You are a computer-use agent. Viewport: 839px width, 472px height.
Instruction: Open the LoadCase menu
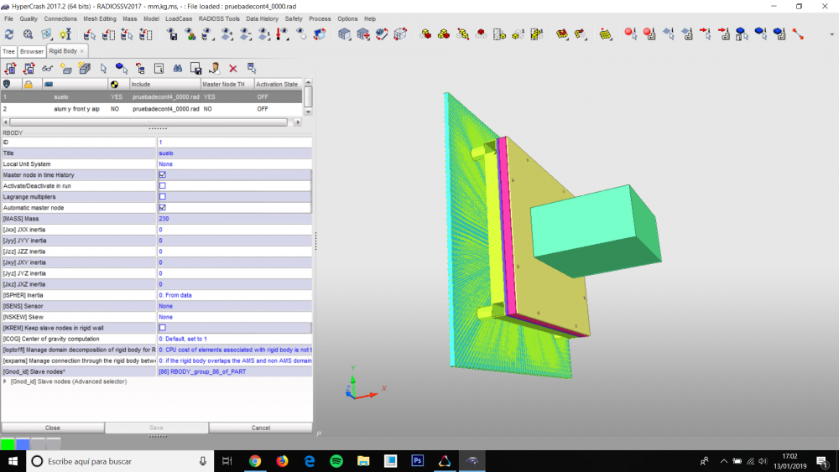tap(179, 18)
